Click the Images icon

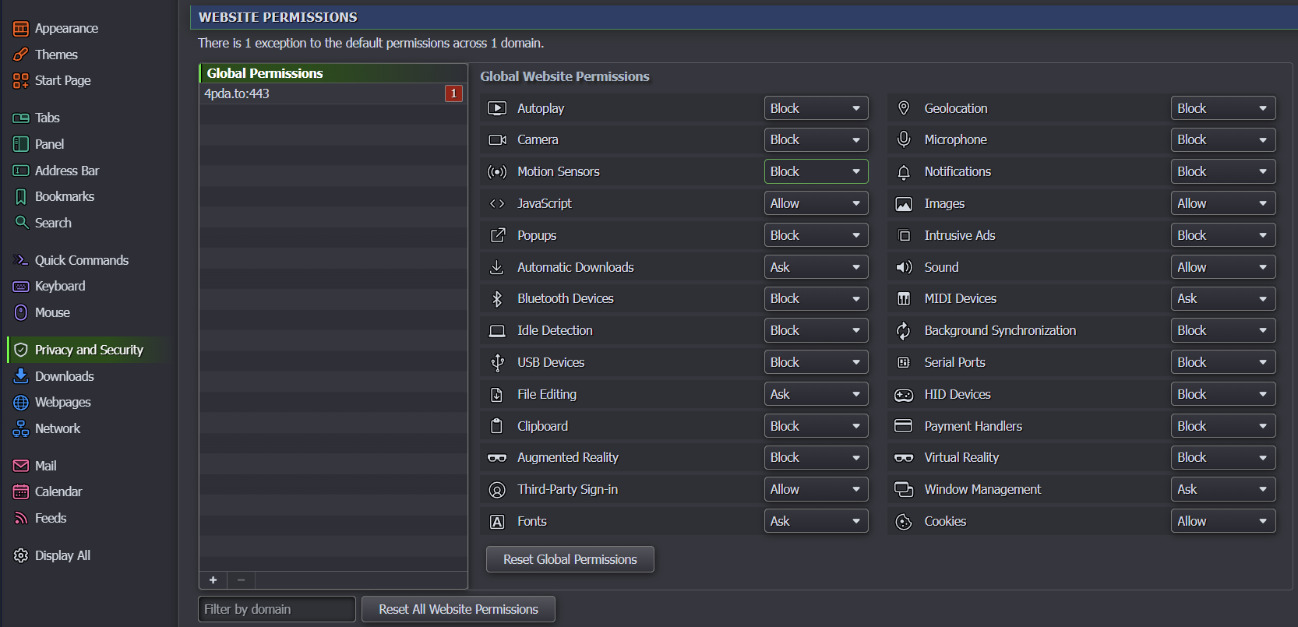click(x=904, y=204)
